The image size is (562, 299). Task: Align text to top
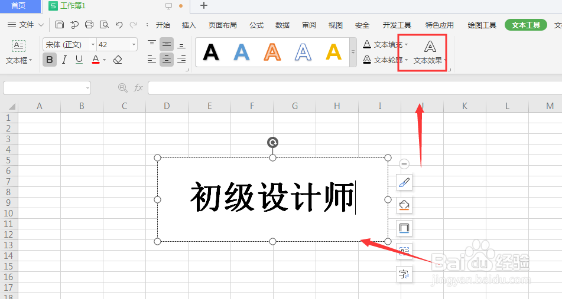(x=152, y=44)
